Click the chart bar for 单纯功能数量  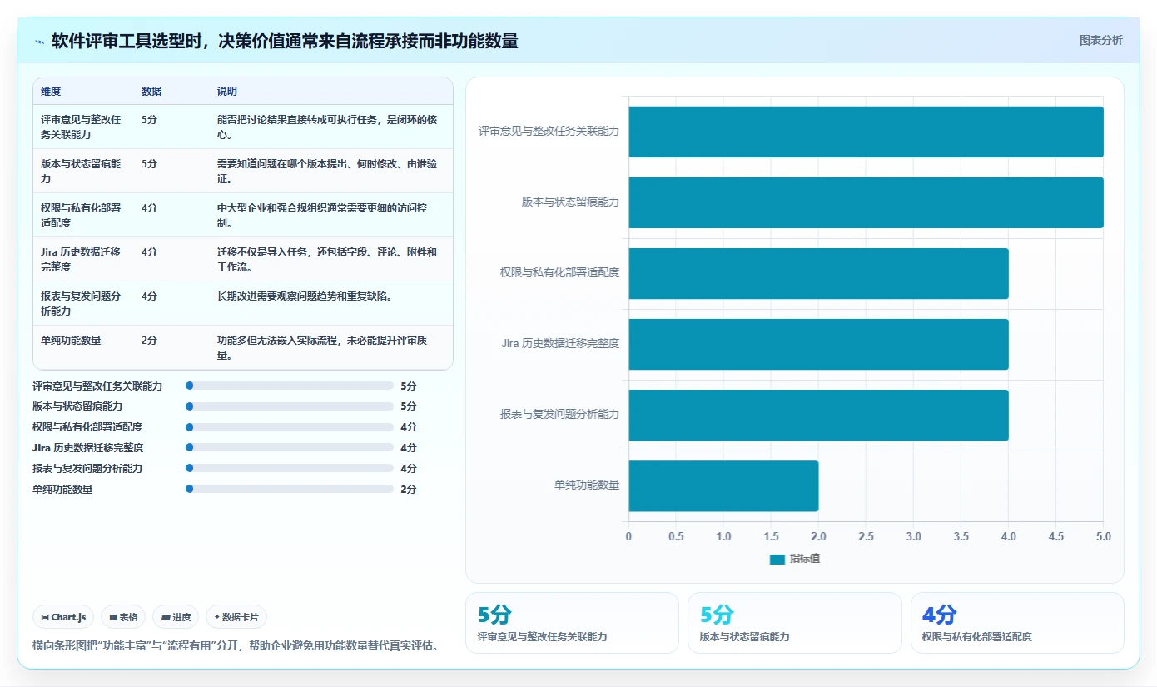tap(723, 485)
